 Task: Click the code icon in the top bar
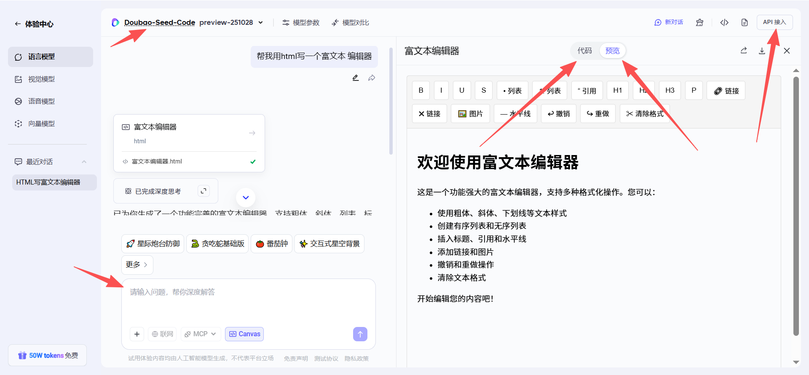tap(724, 22)
